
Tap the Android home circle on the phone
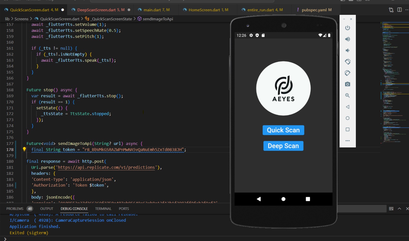pyautogui.click(x=283, y=199)
